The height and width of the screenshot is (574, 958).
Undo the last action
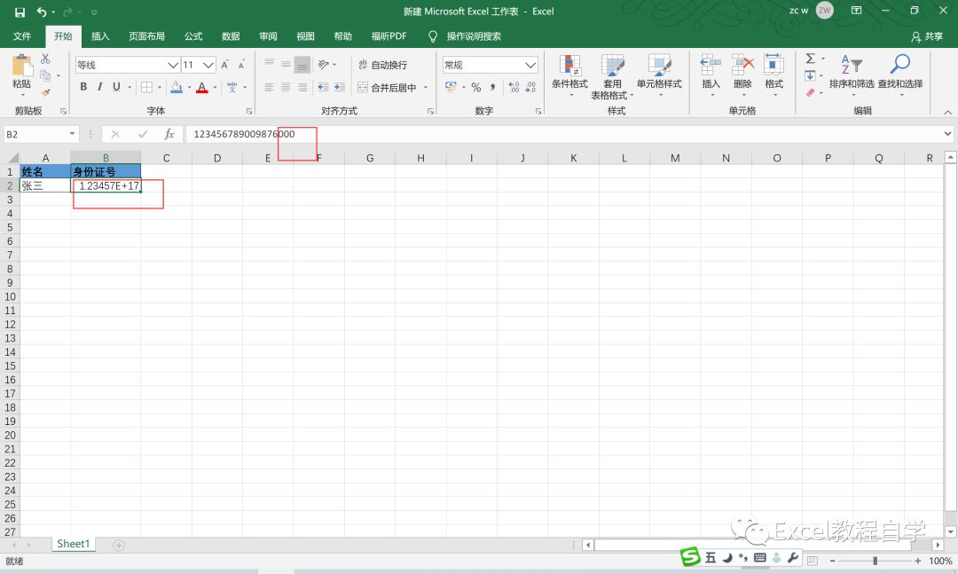(42, 12)
